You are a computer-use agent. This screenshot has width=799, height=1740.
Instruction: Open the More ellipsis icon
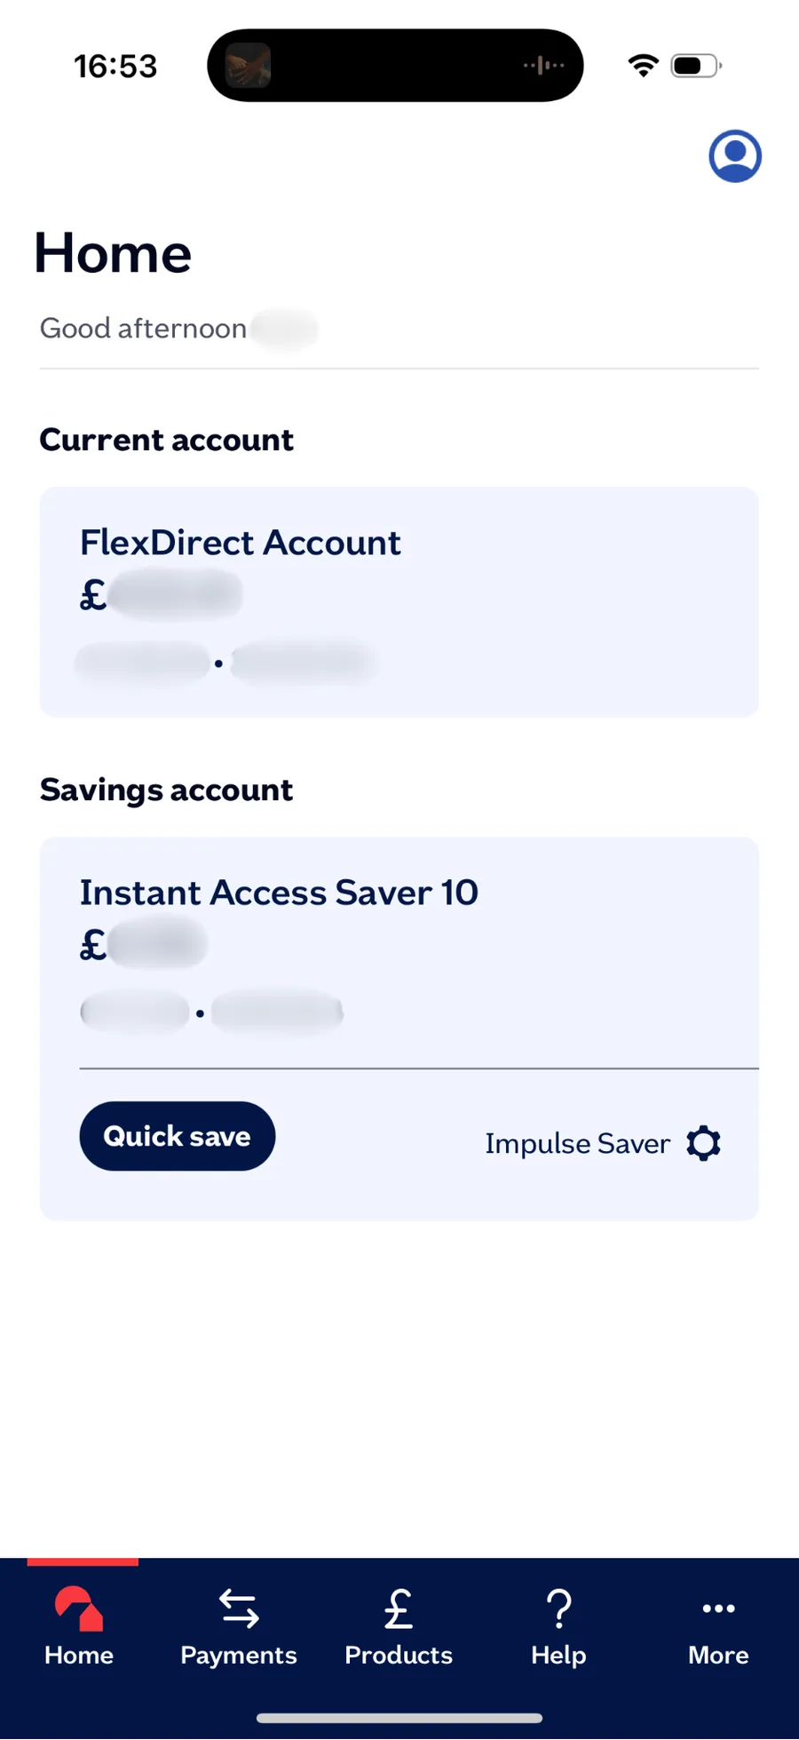click(x=717, y=1608)
